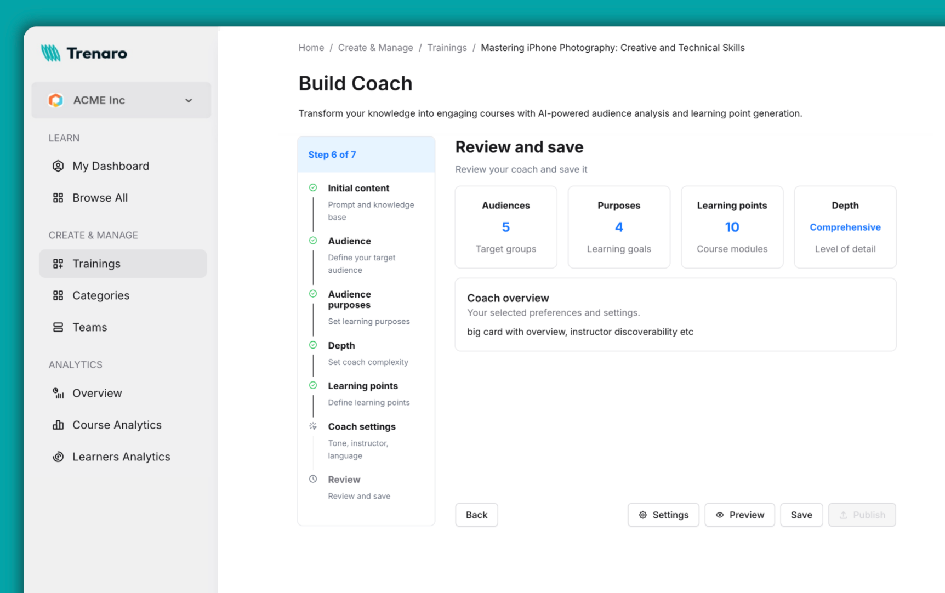945x593 pixels.
Task: Open Overview via the analytics chart icon
Action: (58, 392)
